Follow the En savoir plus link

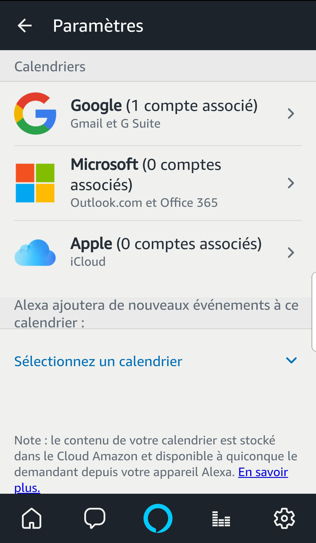[x=263, y=472]
